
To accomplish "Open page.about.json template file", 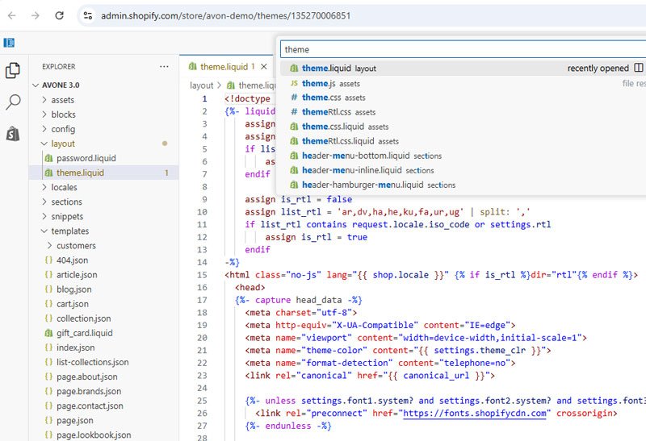I will pyautogui.click(x=104, y=377).
